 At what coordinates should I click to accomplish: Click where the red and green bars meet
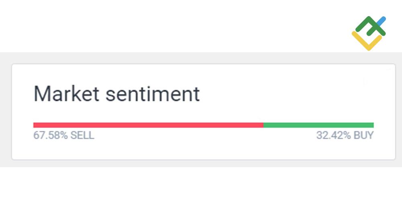pyautogui.click(x=263, y=125)
